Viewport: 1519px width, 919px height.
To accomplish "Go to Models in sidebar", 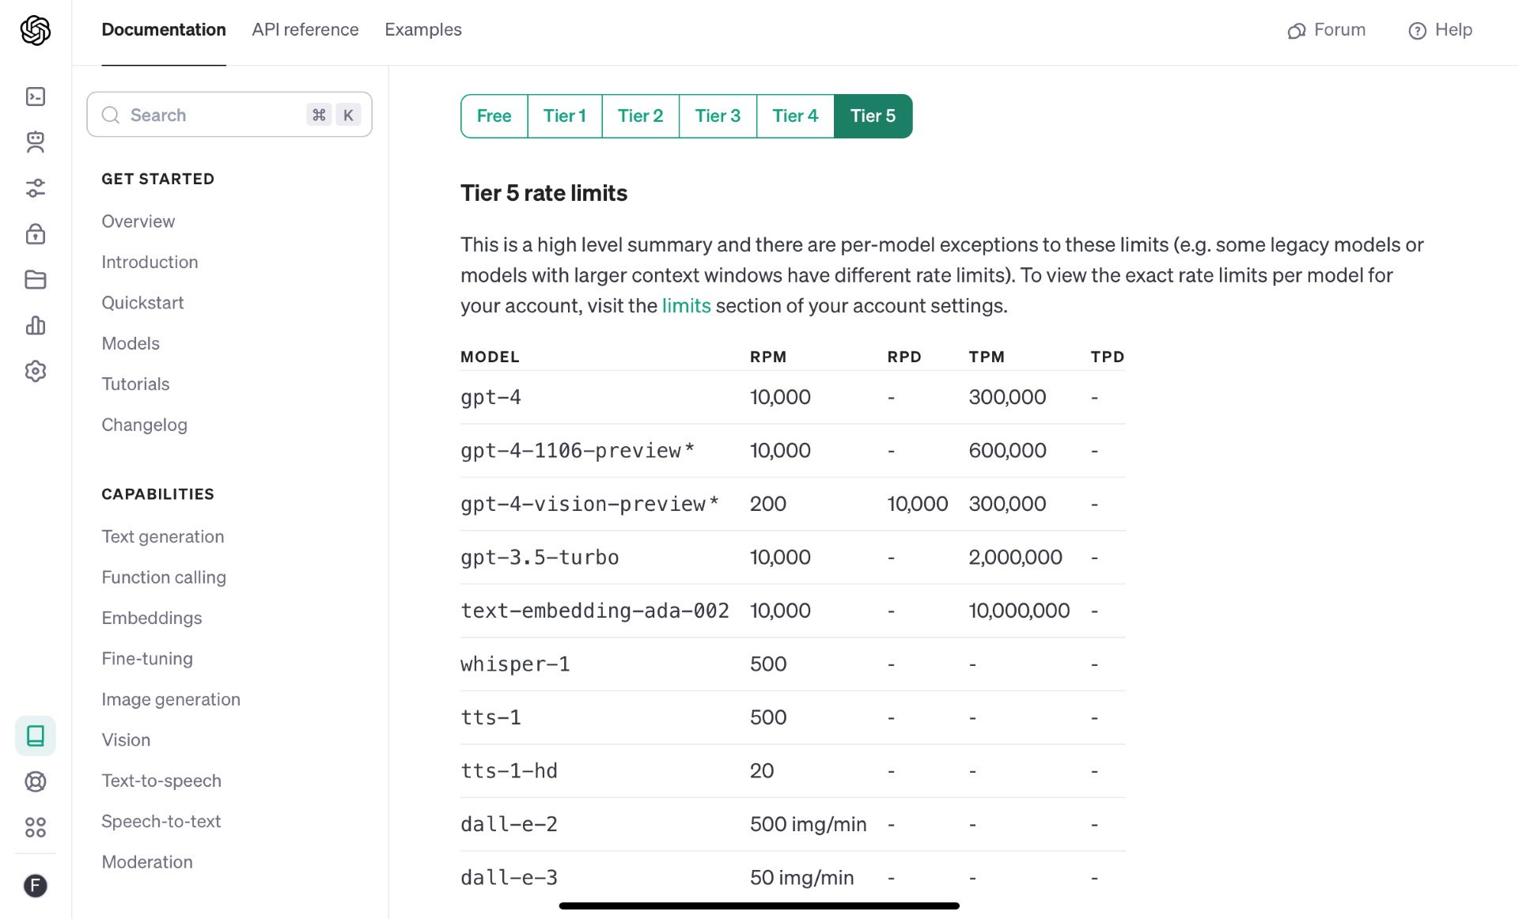I will pyautogui.click(x=131, y=343).
